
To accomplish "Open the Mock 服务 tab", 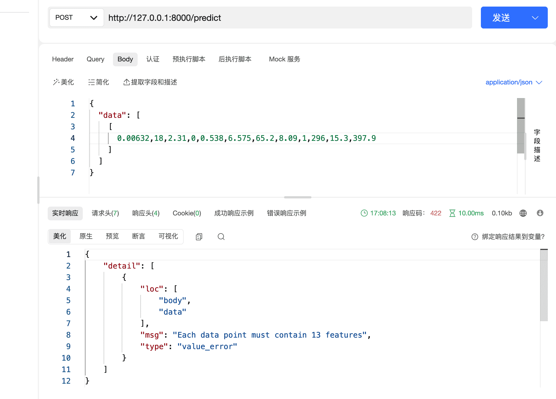I will [285, 59].
